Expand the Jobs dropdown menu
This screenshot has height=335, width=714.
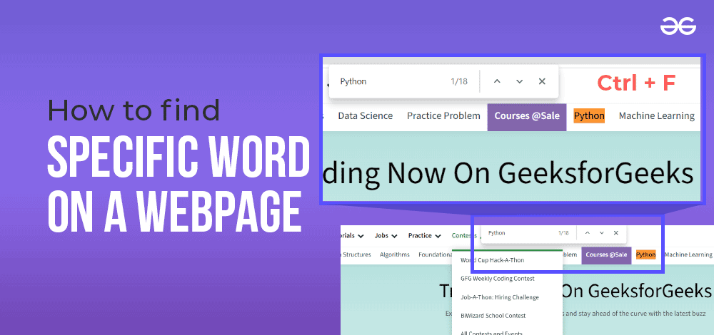tap(386, 235)
